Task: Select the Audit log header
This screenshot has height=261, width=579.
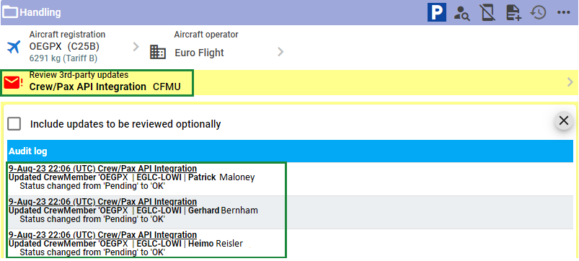Action: (x=290, y=151)
